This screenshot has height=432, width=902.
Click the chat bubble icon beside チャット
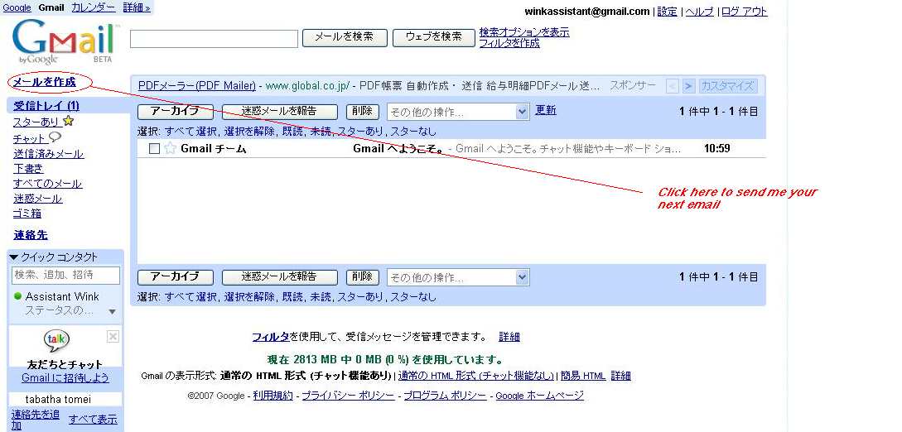coord(55,137)
